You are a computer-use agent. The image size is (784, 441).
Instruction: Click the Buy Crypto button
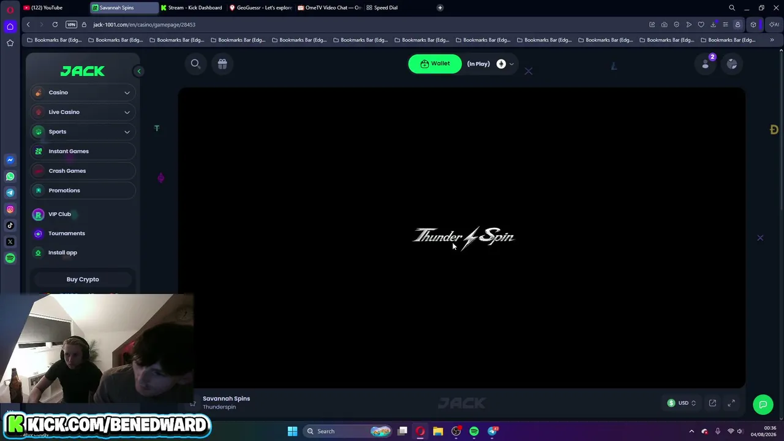tap(83, 279)
